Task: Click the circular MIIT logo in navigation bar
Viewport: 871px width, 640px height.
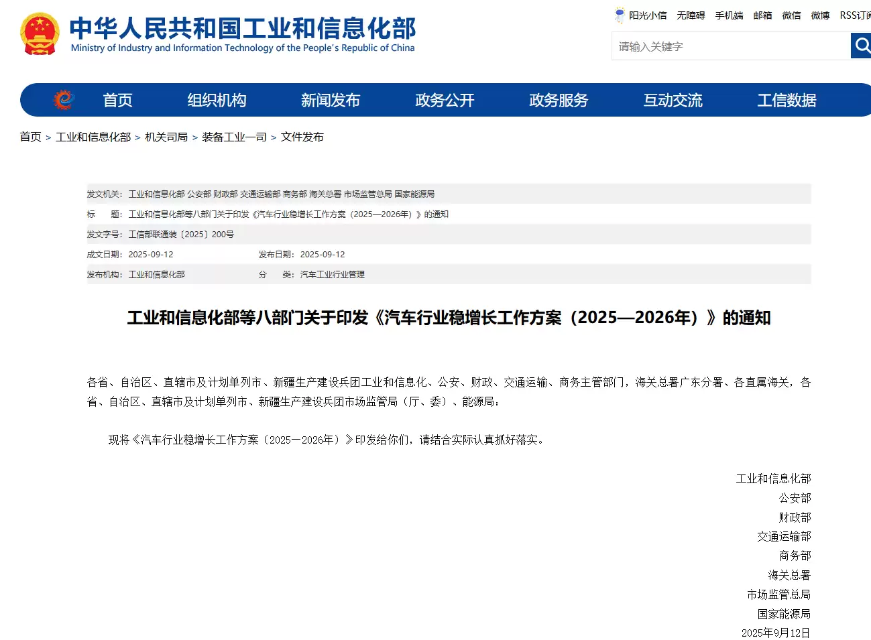Action: [62, 99]
